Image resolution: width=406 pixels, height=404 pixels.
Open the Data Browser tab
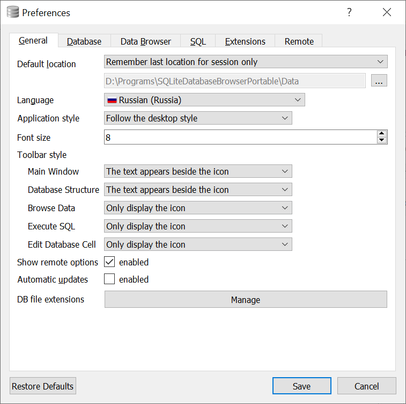click(x=145, y=41)
